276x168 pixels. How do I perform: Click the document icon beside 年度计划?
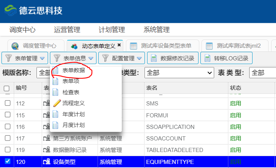pyautogui.click(x=56, y=114)
